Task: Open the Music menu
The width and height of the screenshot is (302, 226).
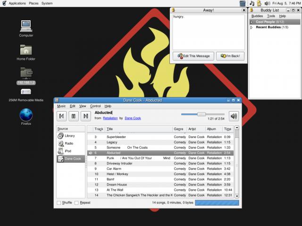Action: (61, 106)
